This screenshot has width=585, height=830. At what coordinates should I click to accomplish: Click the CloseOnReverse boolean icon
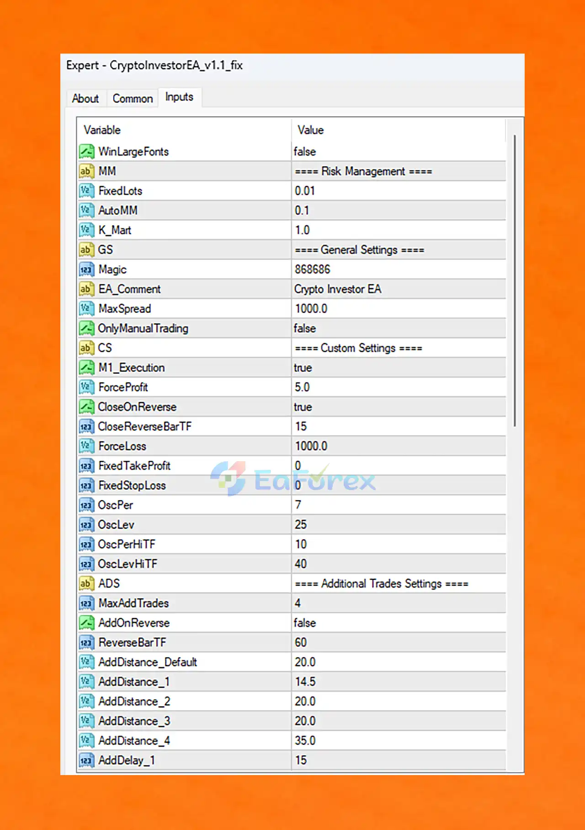pyautogui.click(x=86, y=407)
